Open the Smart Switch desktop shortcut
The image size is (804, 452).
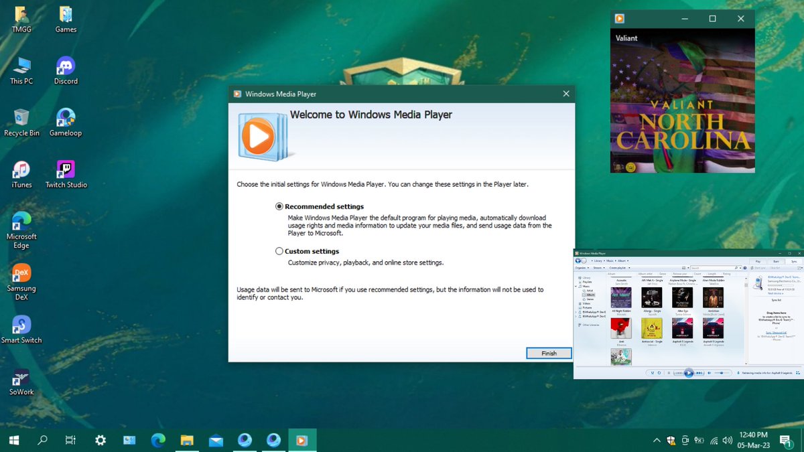[21, 329]
